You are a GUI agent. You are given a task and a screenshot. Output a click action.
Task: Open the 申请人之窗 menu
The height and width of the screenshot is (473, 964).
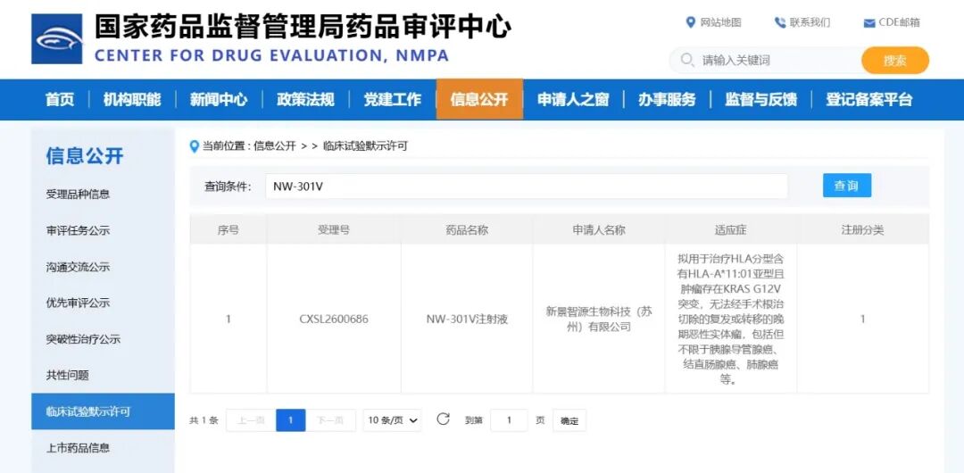click(573, 100)
